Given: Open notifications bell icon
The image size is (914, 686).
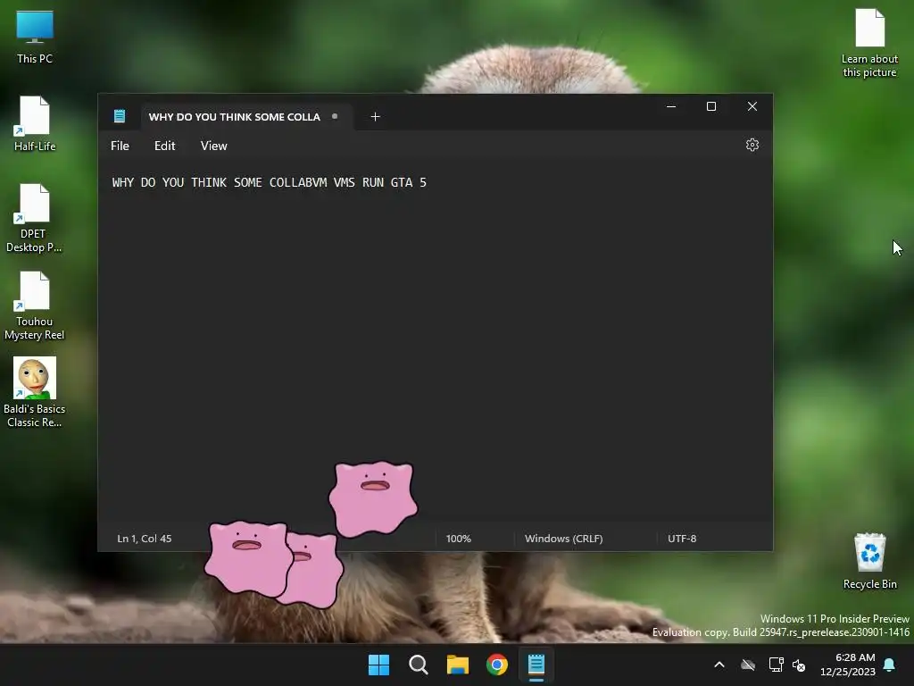Looking at the screenshot, I should click(890, 665).
